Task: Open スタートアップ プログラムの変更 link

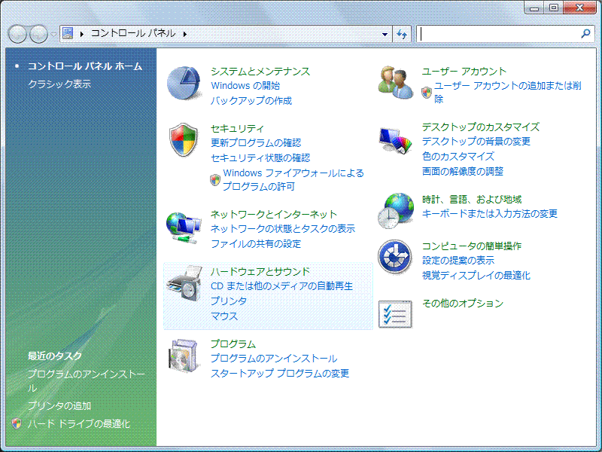Action: (280, 373)
